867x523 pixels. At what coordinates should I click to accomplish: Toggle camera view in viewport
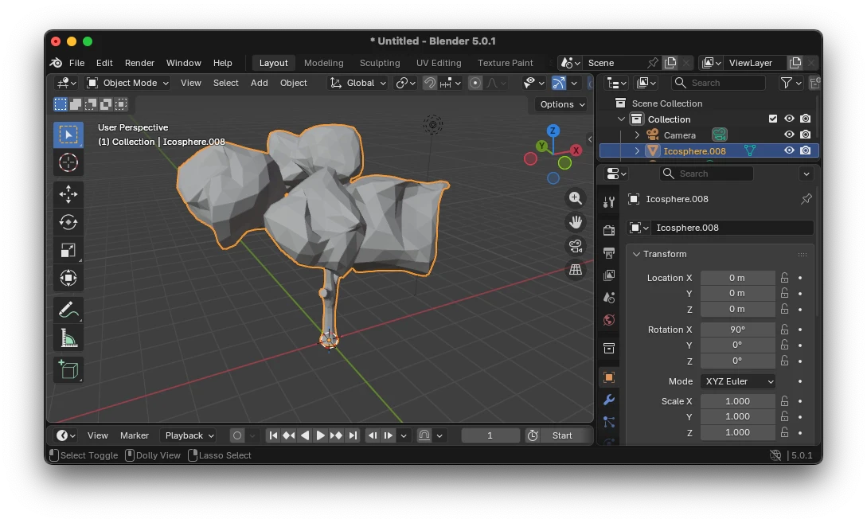pyautogui.click(x=575, y=246)
